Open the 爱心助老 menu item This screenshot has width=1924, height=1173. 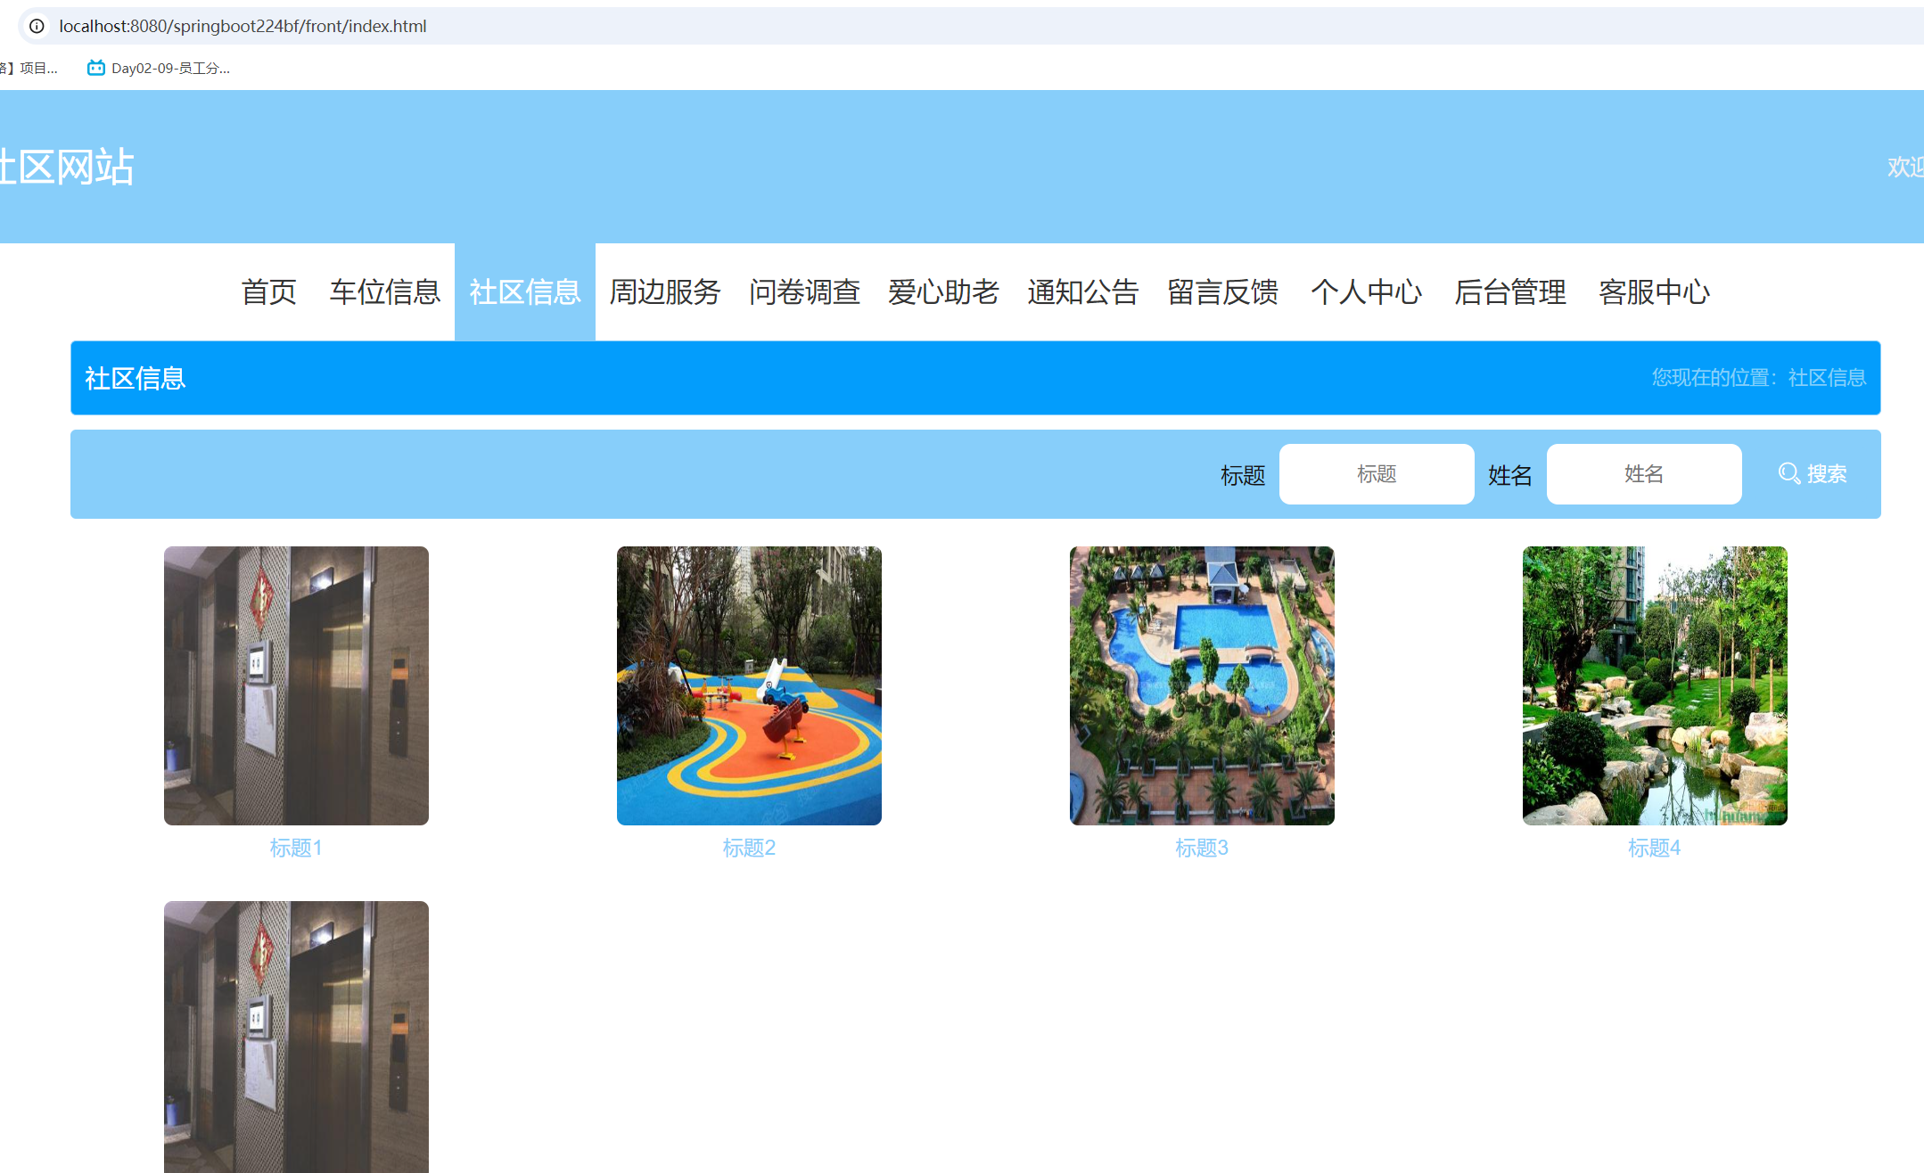(943, 291)
